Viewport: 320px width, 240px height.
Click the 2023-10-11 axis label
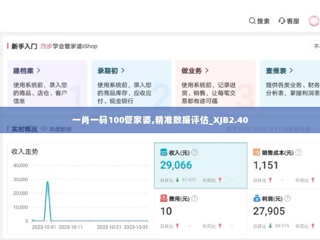click(x=71, y=227)
